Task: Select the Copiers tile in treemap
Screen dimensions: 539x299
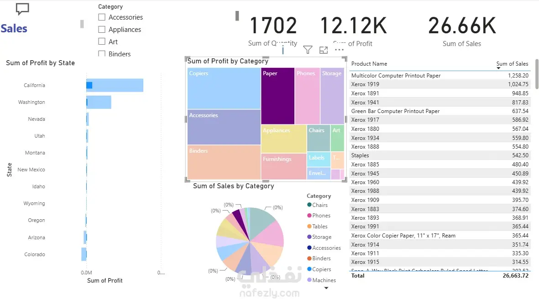Action: tap(224, 88)
